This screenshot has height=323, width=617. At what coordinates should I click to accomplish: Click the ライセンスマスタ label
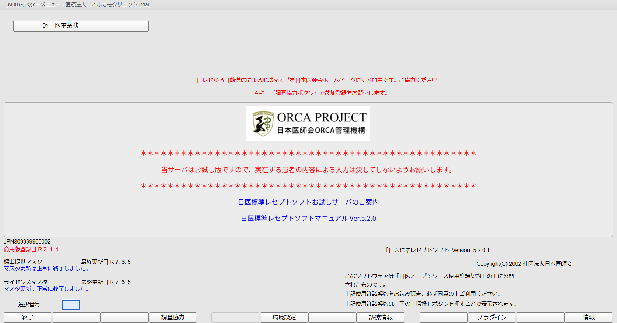[x=26, y=282]
